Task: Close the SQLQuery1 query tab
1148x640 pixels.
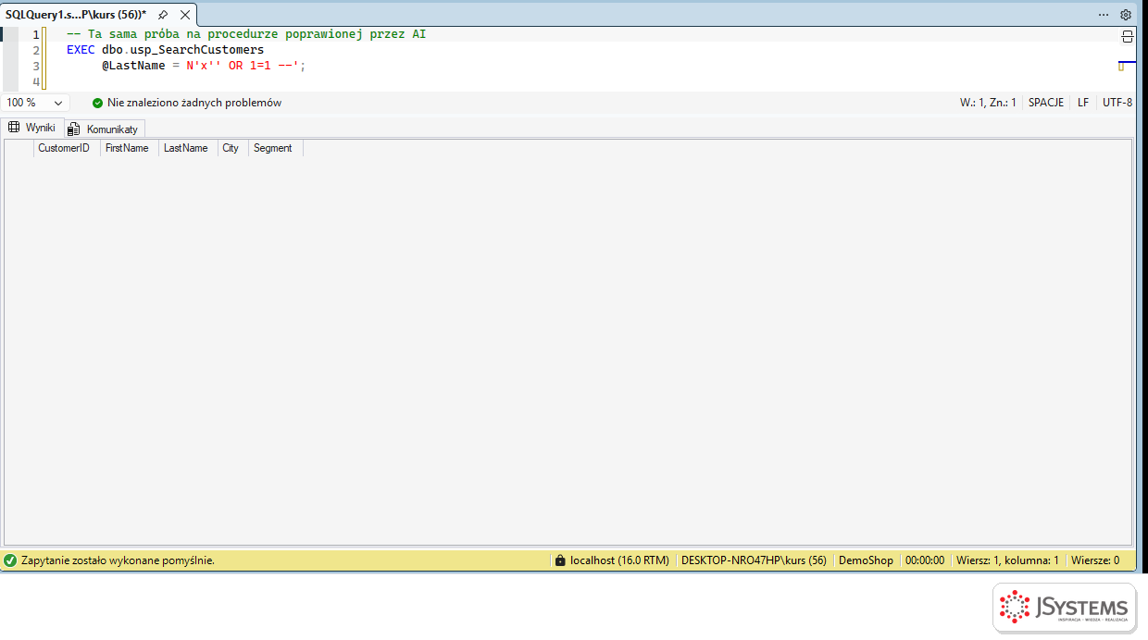Action: coord(185,15)
